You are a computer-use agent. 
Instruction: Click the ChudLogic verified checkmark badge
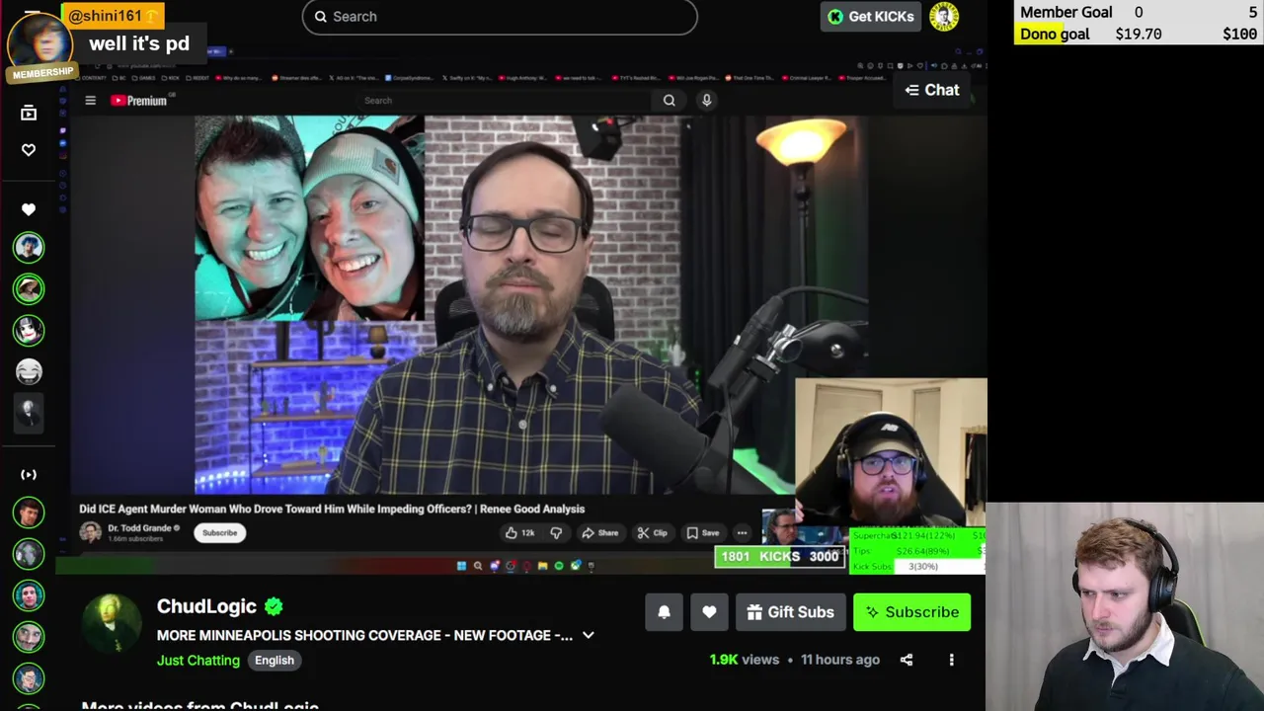[x=274, y=606]
